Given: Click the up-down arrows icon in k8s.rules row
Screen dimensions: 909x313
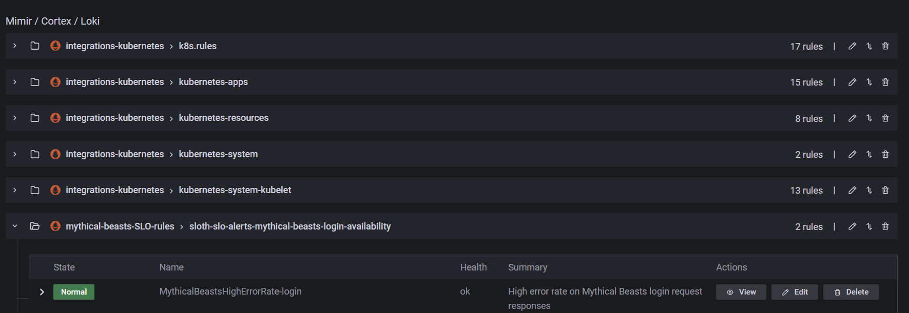Looking at the screenshot, I should pos(869,46).
